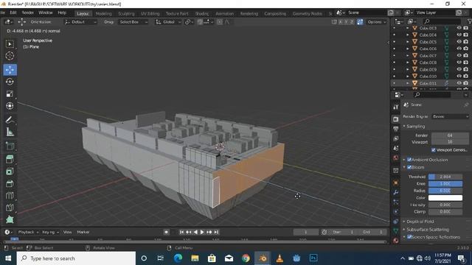Activate the Move tool
This screenshot has height=265, width=472.
[10, 70]
